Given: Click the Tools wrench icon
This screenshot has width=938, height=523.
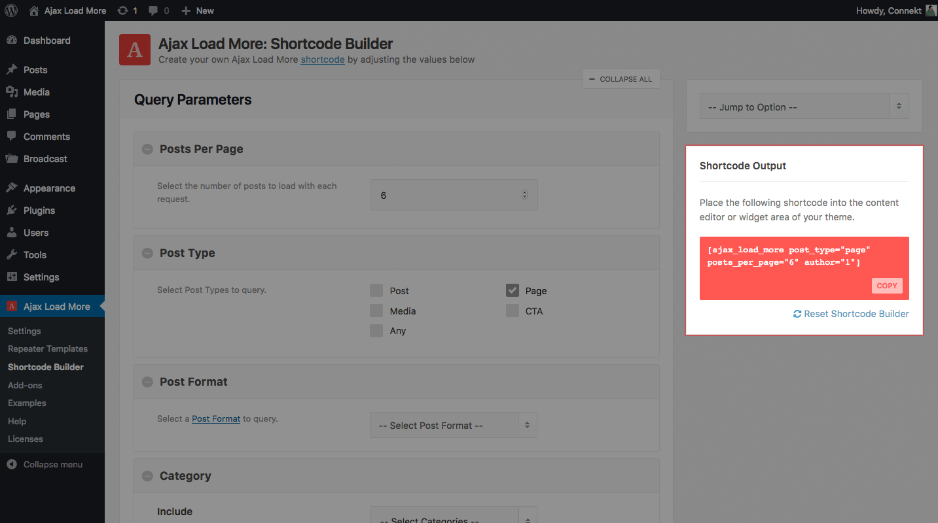Looking at the screenshot, I should 12,255.
